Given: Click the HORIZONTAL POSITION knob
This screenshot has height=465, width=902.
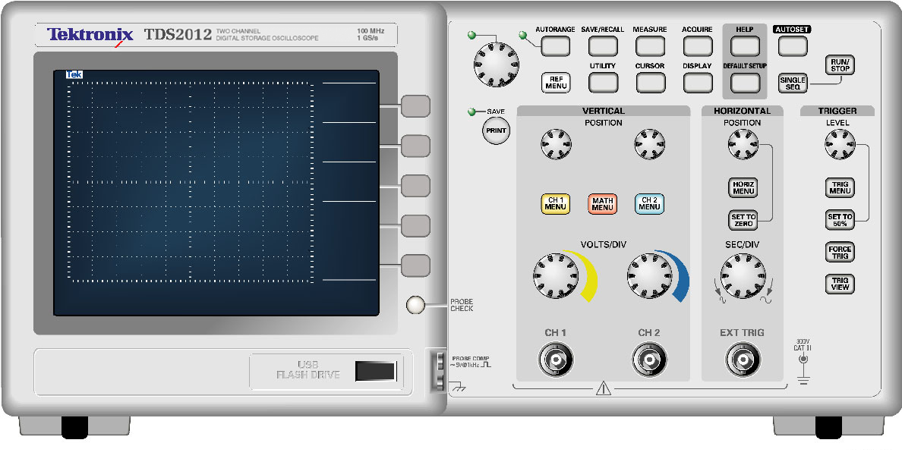Looking at the screenshot, I should click(x=743, y=143).
